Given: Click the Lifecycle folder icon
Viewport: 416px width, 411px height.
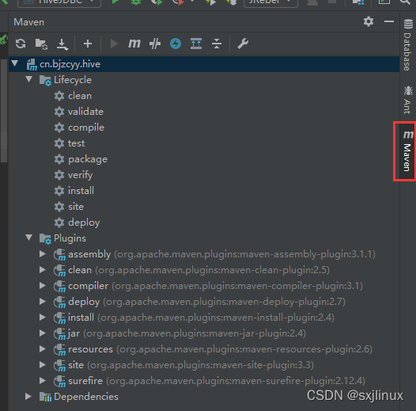Looking at the screenshot, I should pos(45,80).
